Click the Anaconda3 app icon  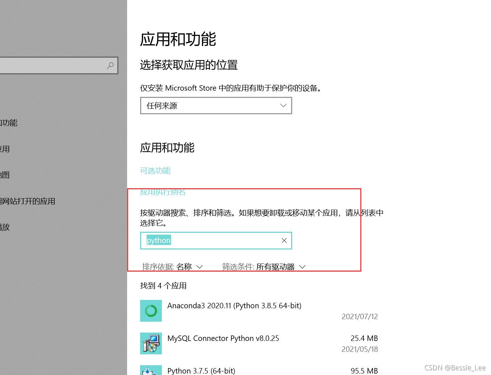(x=151, y=311)
